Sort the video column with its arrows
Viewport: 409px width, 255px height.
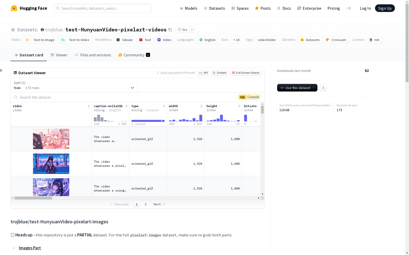(x=89, y=106)
